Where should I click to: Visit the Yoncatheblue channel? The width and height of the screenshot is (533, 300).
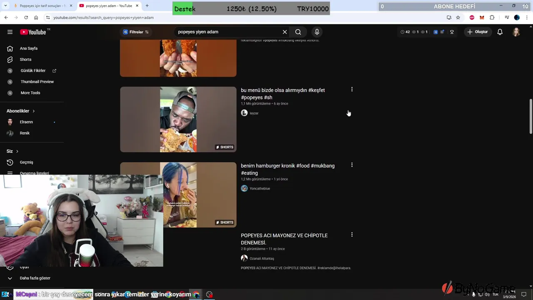[x=260, y=189]
